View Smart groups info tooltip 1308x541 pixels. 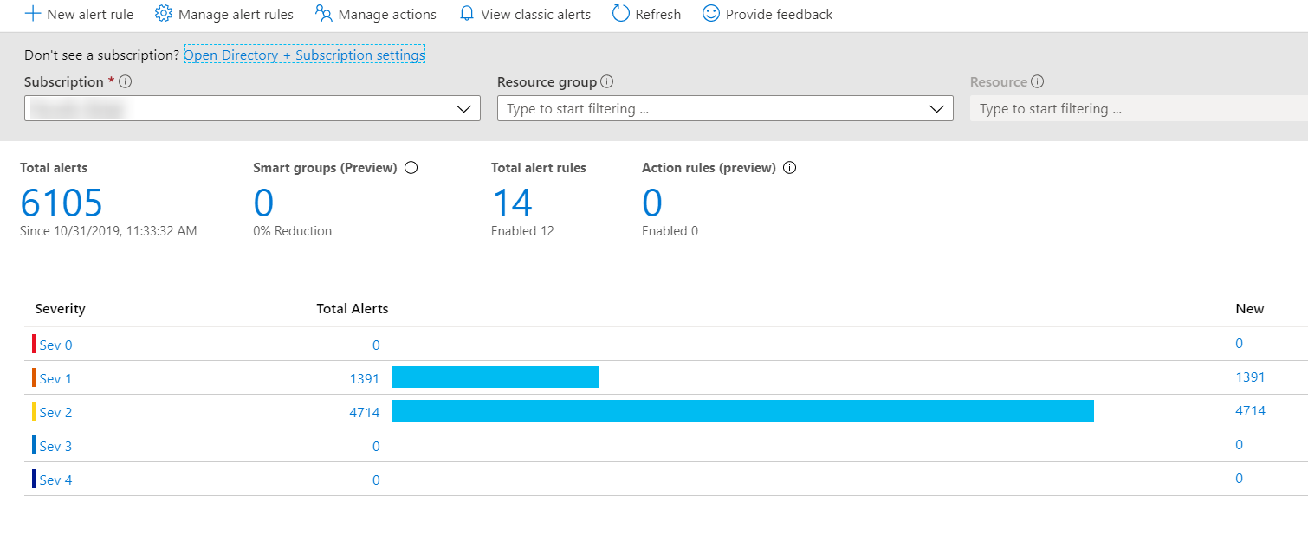click(411, 167)
